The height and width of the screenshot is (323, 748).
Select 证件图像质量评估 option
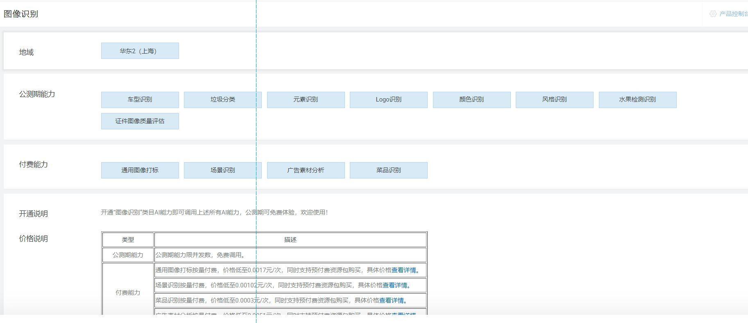point(140,121)
